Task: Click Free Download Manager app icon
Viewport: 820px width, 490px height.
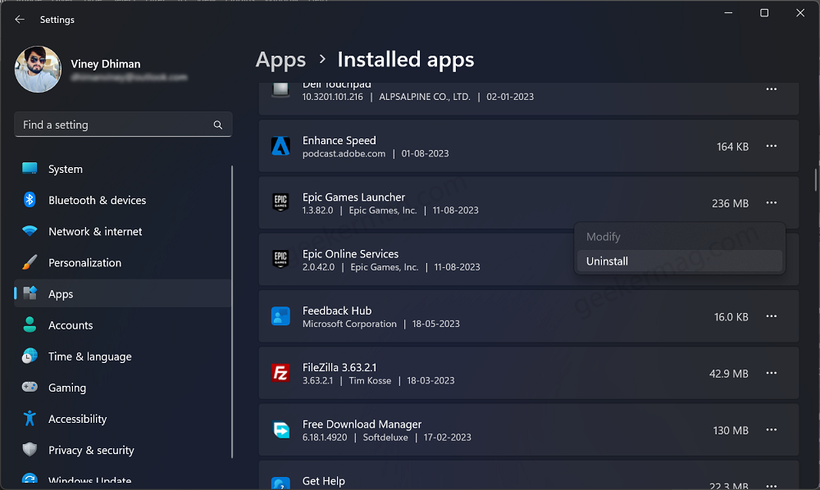Action: click(280, 430)
